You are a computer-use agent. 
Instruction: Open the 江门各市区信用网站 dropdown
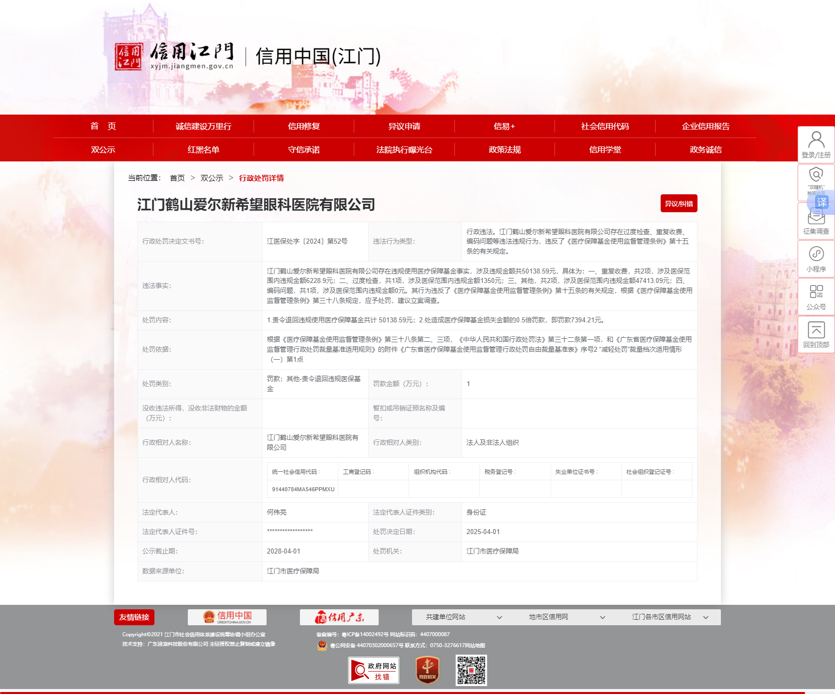coord(670,617)
